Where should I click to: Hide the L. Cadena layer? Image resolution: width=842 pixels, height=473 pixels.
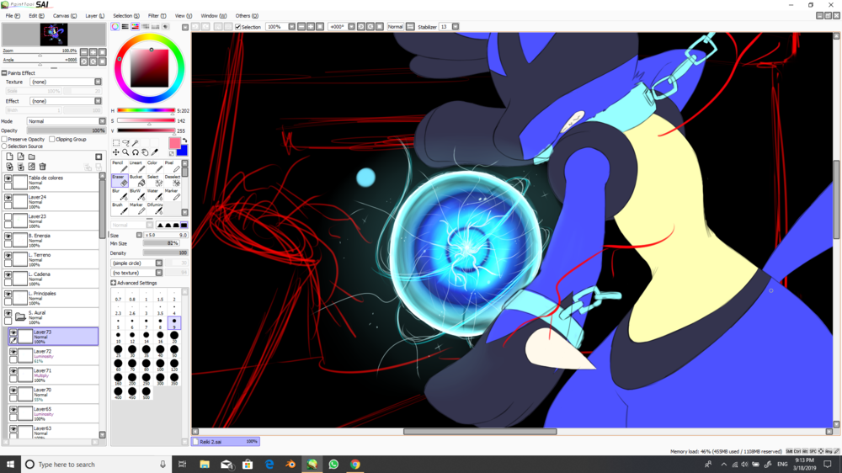(x=8, y=275)
